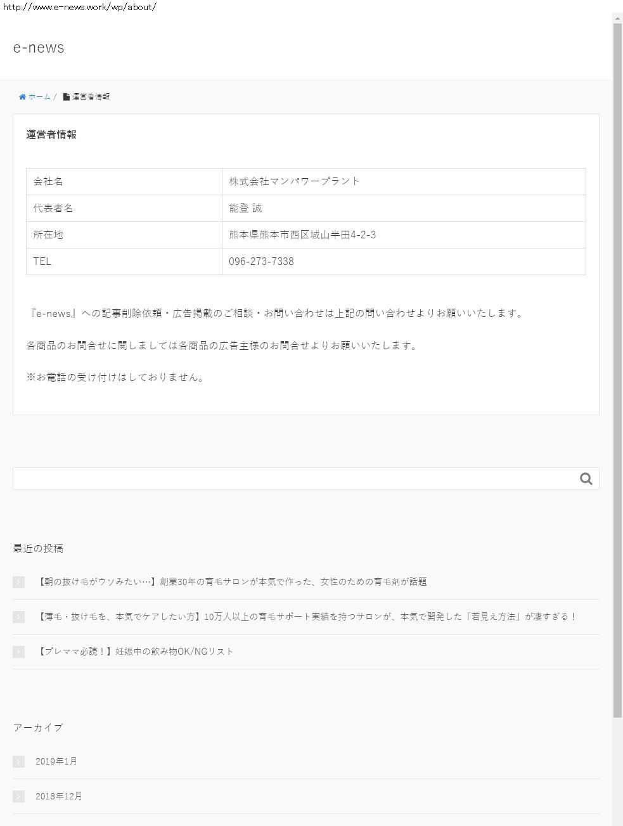Click arrow icon beside 朝の抜け毛 post
The image size is (623, 826).
[x=18, y=582]
